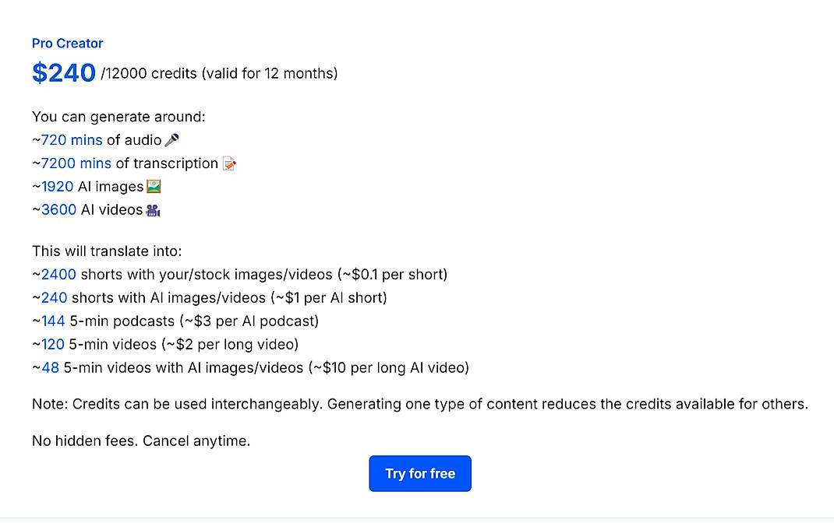Click the 1920 AI images link
The width and height of the screenshot is (834, 523).
click(x=58, y=187)
